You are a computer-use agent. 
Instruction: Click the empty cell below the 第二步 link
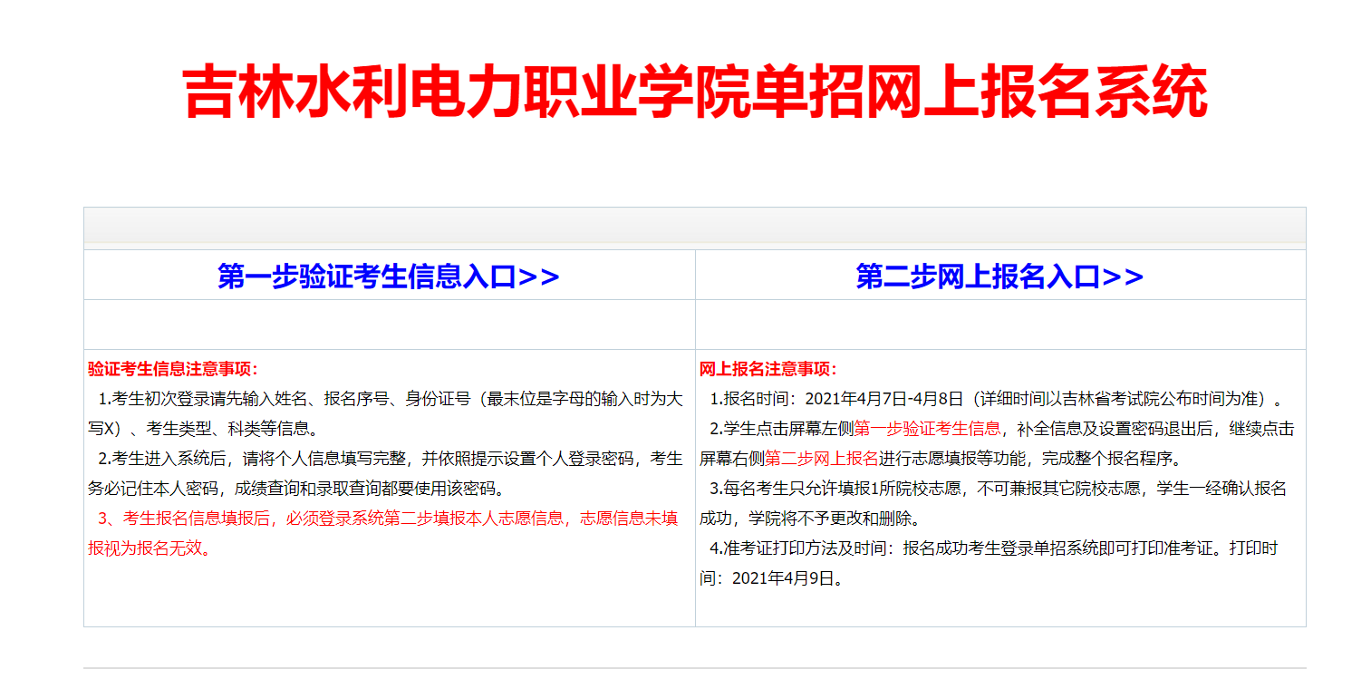pos(1000,325)
